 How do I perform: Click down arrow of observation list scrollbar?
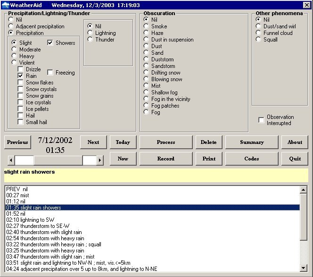click(304, 268)
